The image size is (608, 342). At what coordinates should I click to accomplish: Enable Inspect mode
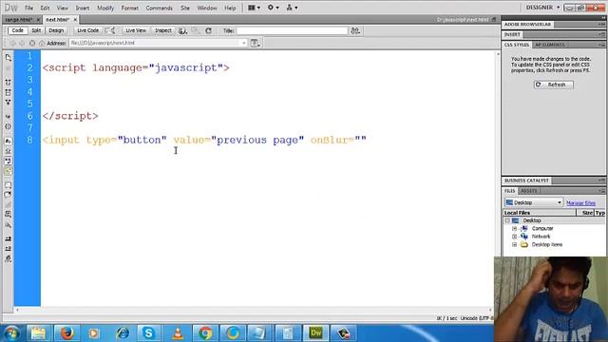163,30
